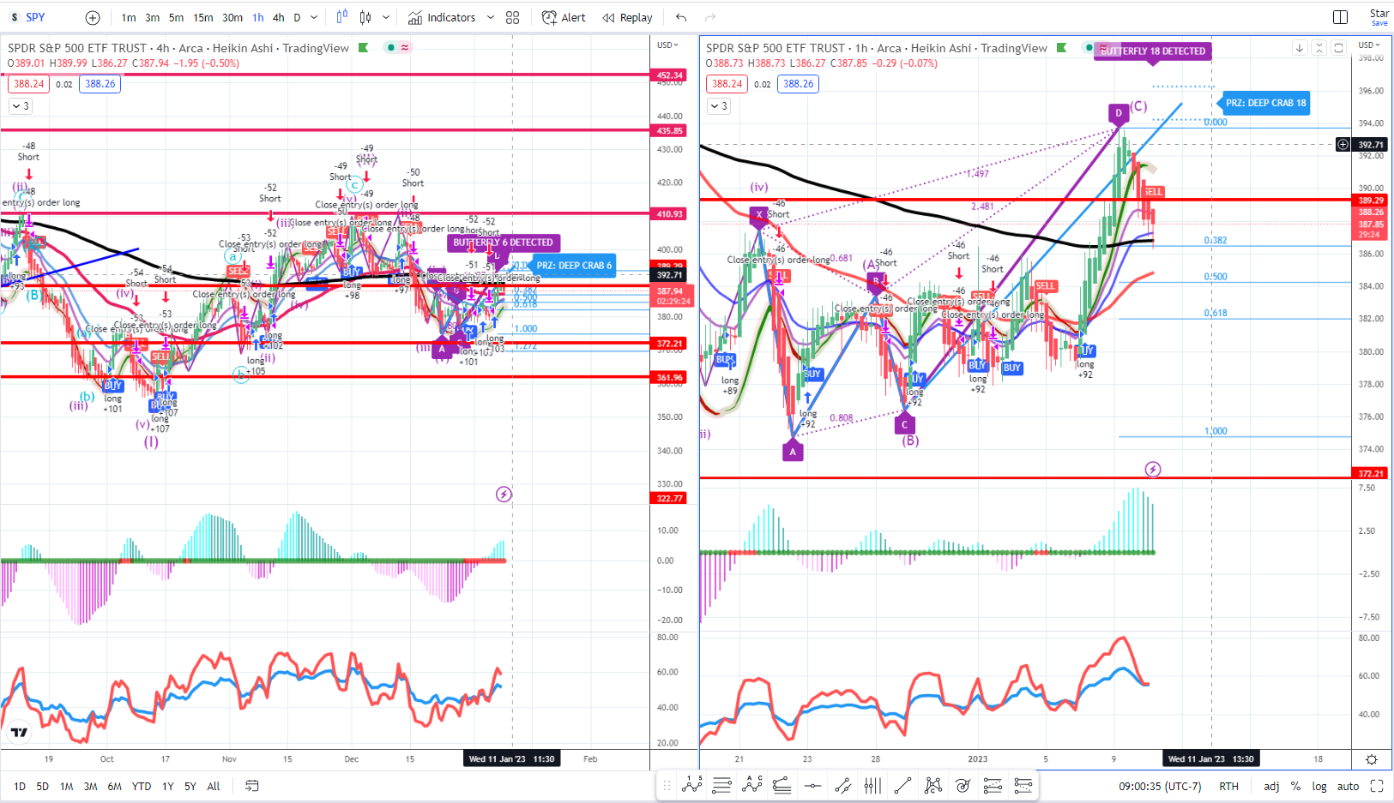Click the lightning event marker on 1h chart
The width and height of the screenshot is (1394, 803).
coord(1153,469)
